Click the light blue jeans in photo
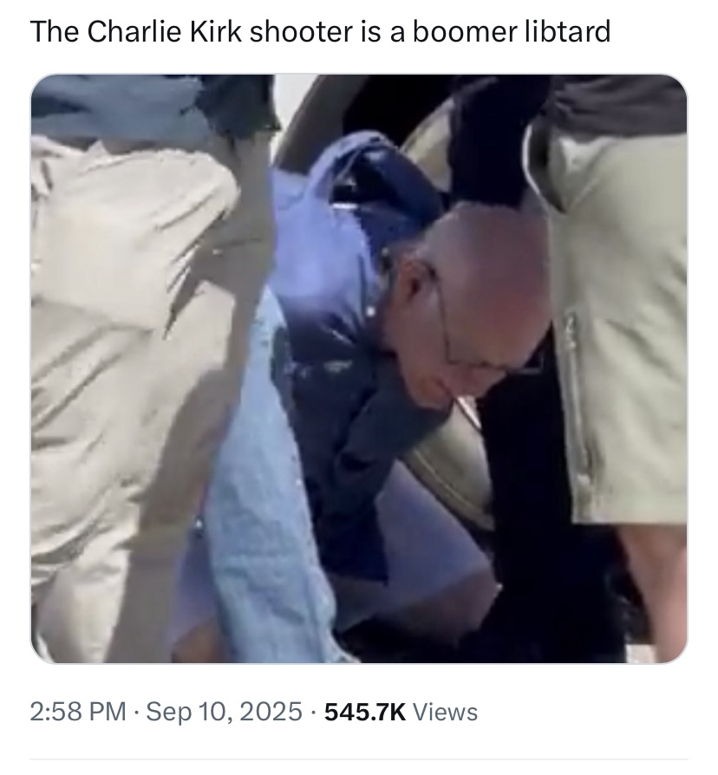 262,519
